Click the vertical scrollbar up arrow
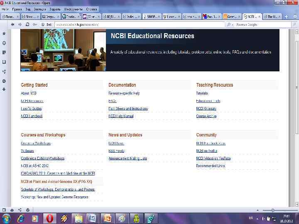Image resolution: width=299 pixels, height=224 pixels. (x=297, y=32)
